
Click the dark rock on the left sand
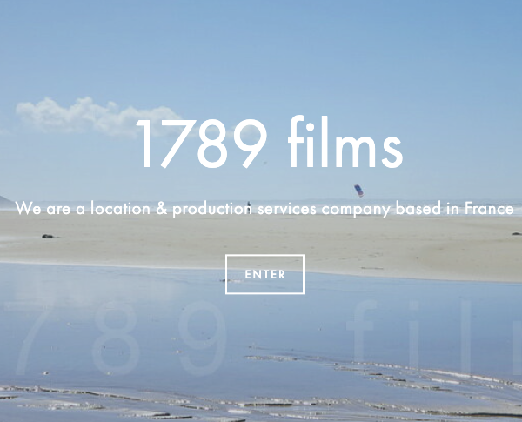click(x=48, y=236)
